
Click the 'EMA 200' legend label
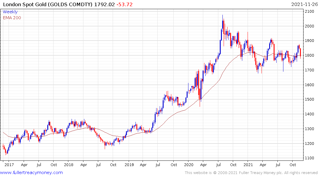pos(12,18)
